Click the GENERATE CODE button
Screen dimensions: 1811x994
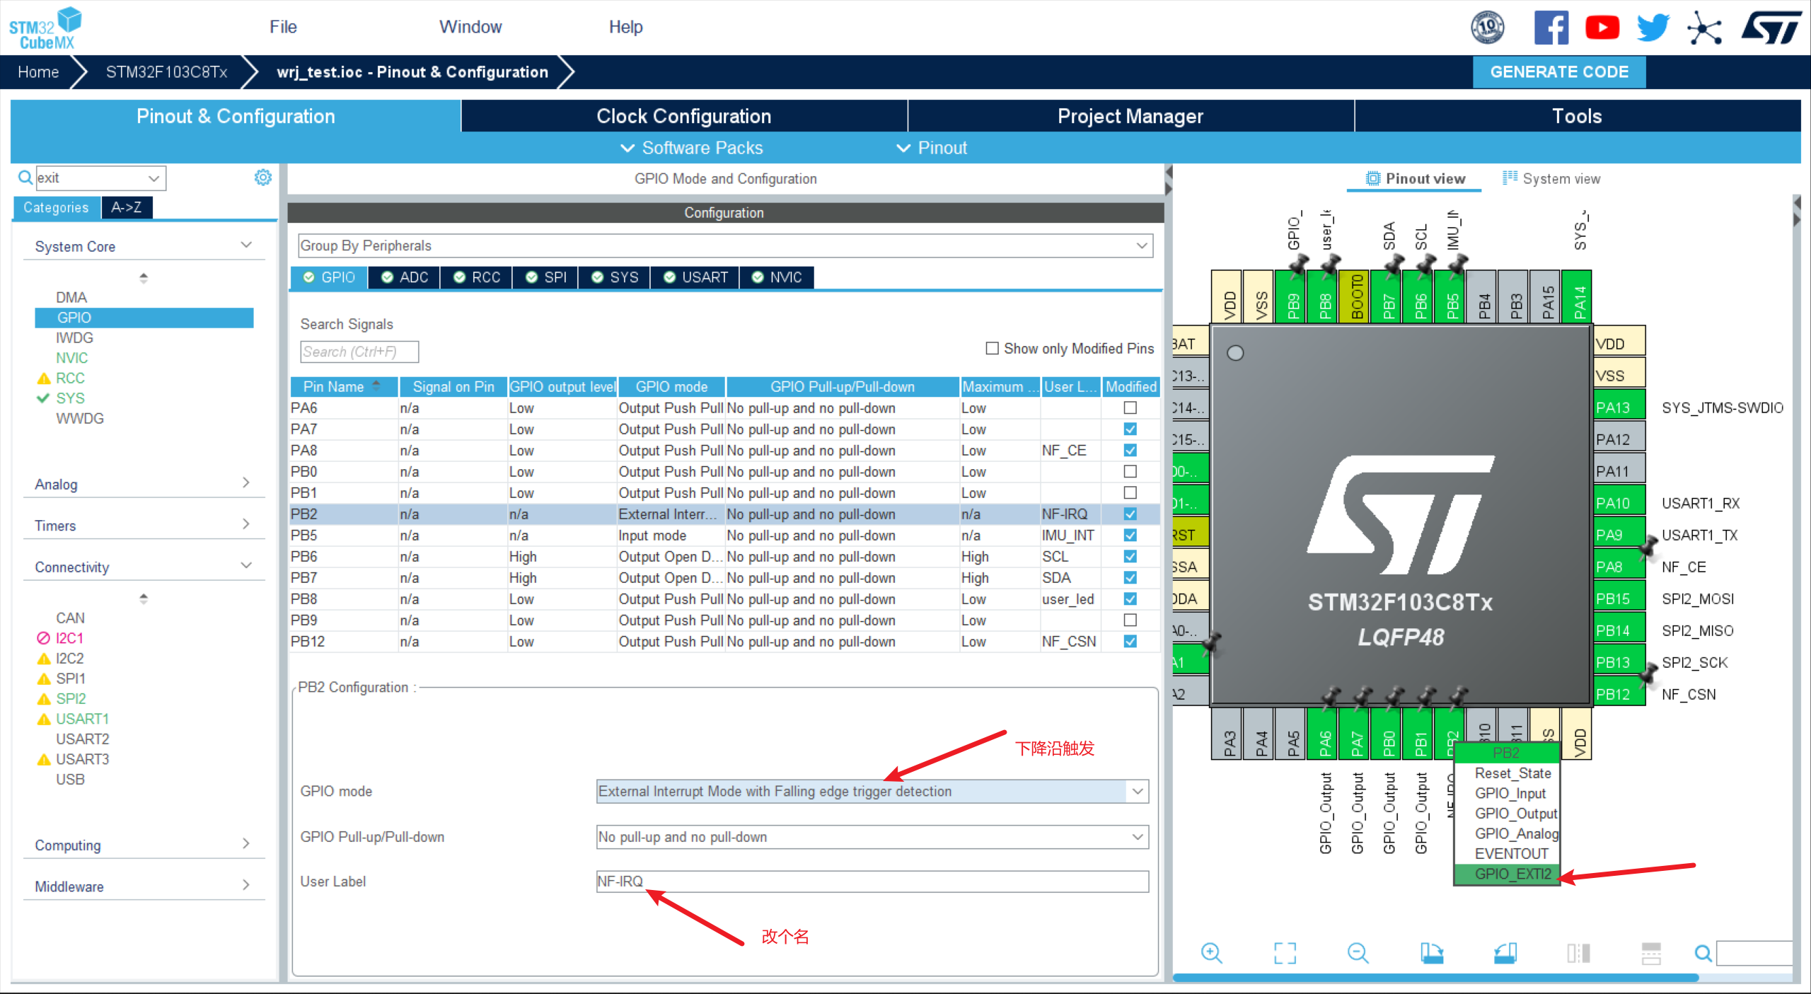(1559, 72)
